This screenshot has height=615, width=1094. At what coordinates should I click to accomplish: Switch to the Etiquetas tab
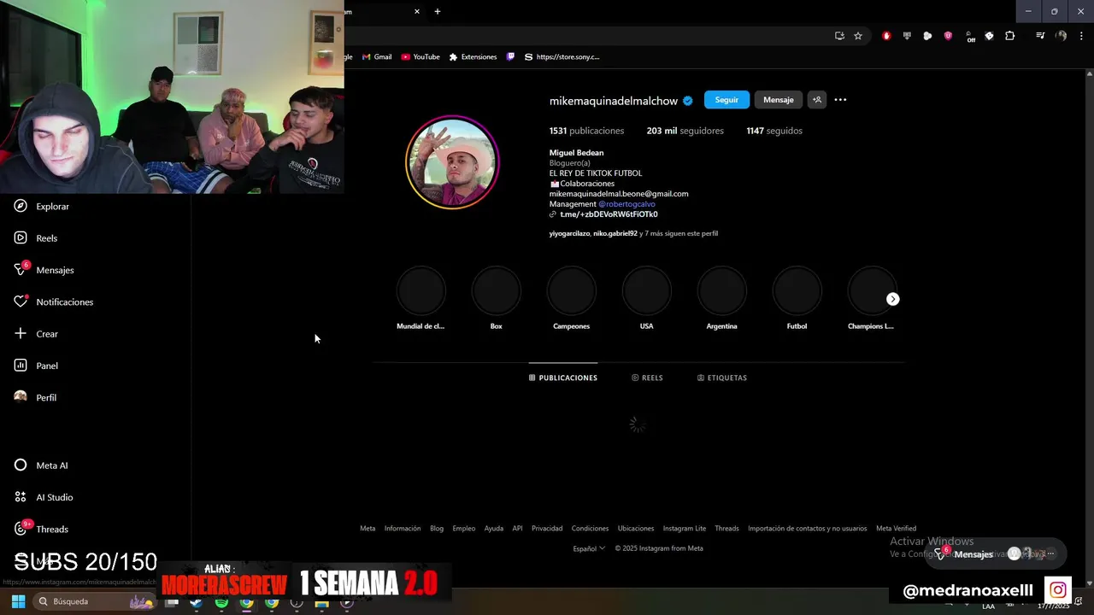coord(722,378)
